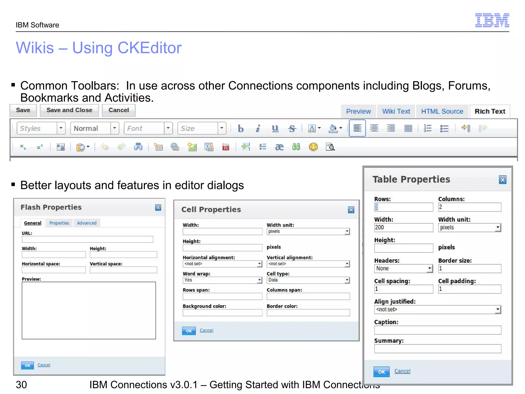Insert special character (æ icon)
This screenshot has height=394, width=525.
click(279, 147)
